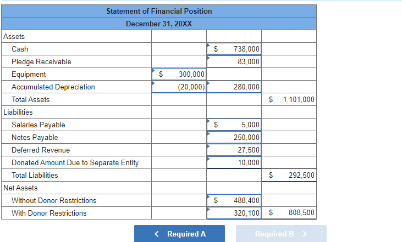This screenshot has width=402, height=242.
Task: Select Without Donor Restrictions amount 488,400
Action: point(234,200)
